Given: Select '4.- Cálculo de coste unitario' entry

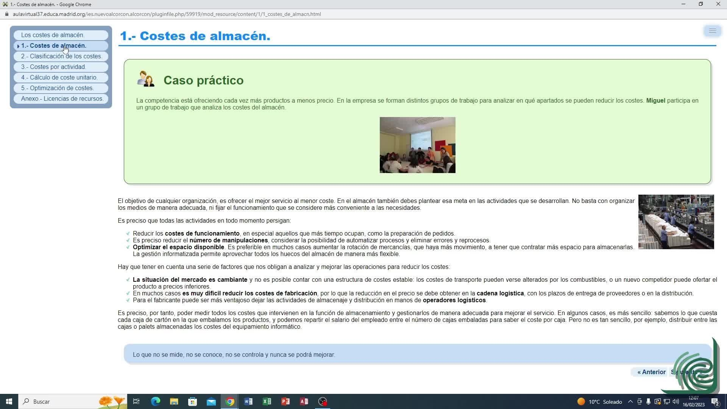Looking at the screenshot, I should tap(59, 77).
